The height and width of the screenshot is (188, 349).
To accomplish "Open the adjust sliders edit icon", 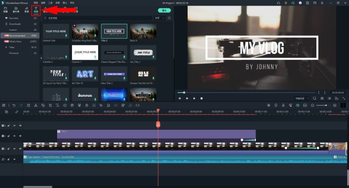I will (x=108, y=105).
